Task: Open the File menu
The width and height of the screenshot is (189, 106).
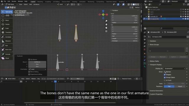Action: 5,1
